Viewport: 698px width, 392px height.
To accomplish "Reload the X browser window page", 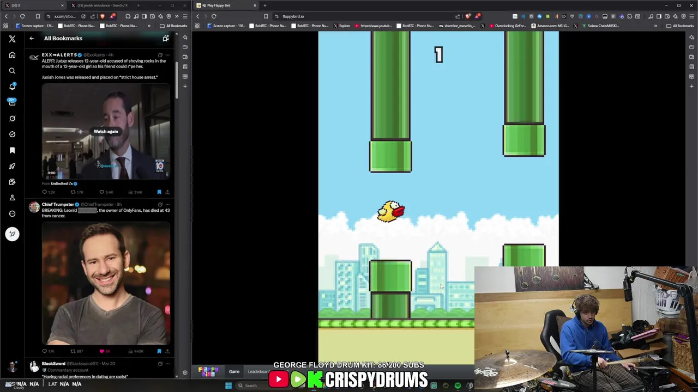I will 22,16.
